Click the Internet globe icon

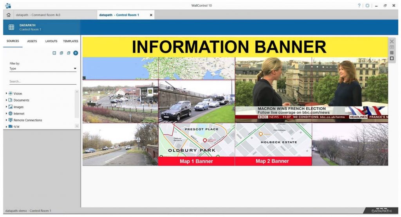(11, 113)
